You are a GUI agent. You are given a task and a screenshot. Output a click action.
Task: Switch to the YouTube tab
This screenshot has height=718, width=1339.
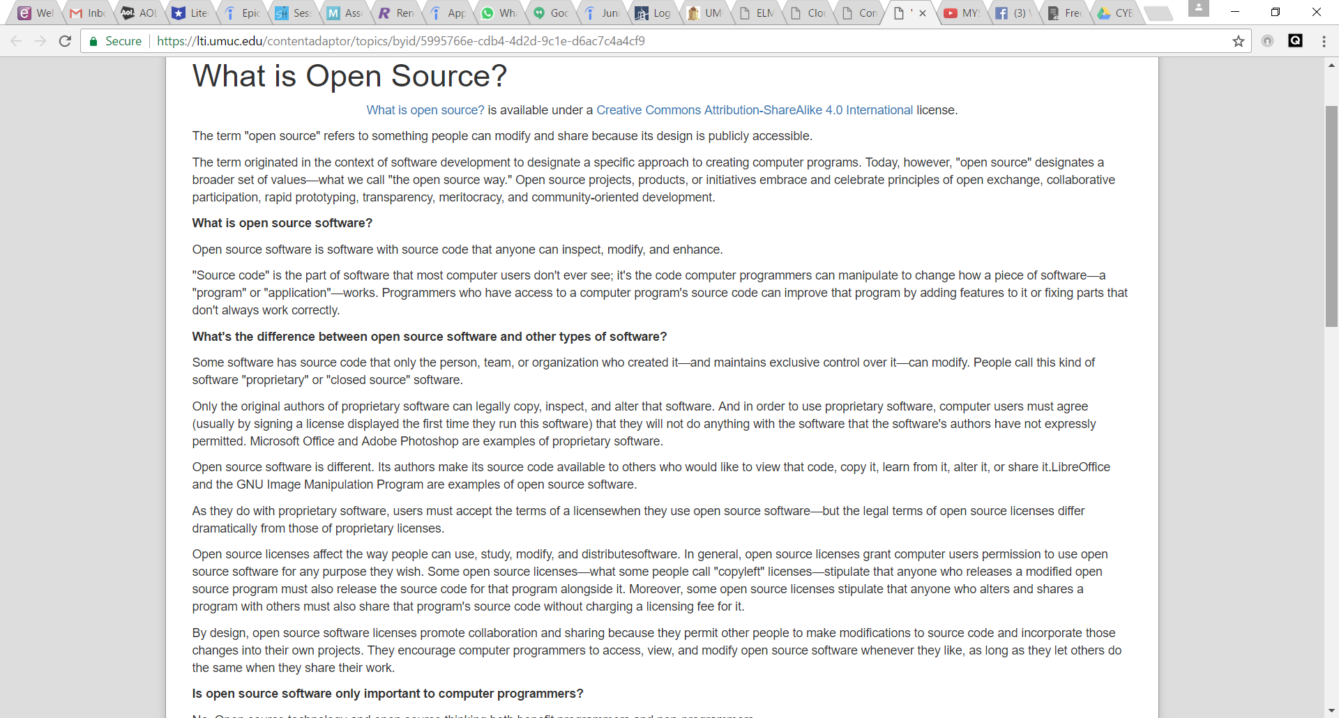click(x=962, y=13)
